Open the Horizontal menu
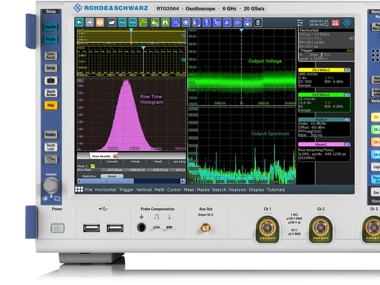The image size is (380, 285). tap(105, 190)
